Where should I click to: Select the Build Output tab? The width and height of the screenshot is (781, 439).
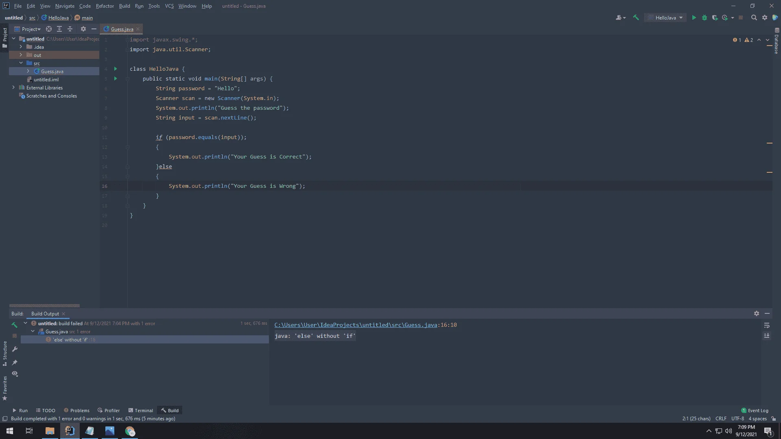point(45,313)
